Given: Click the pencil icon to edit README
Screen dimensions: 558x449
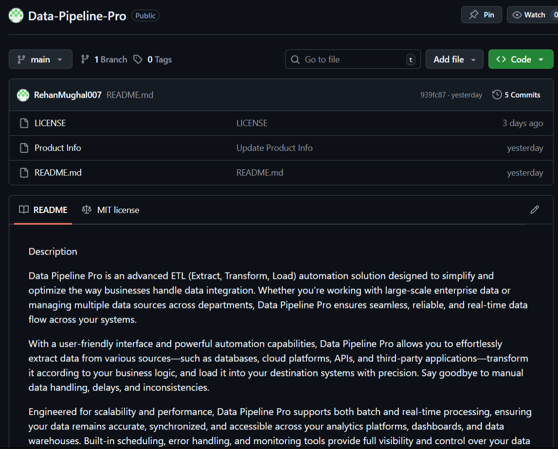Looking at the screenshot, I should pyautogui.click(x=535, y=210).
